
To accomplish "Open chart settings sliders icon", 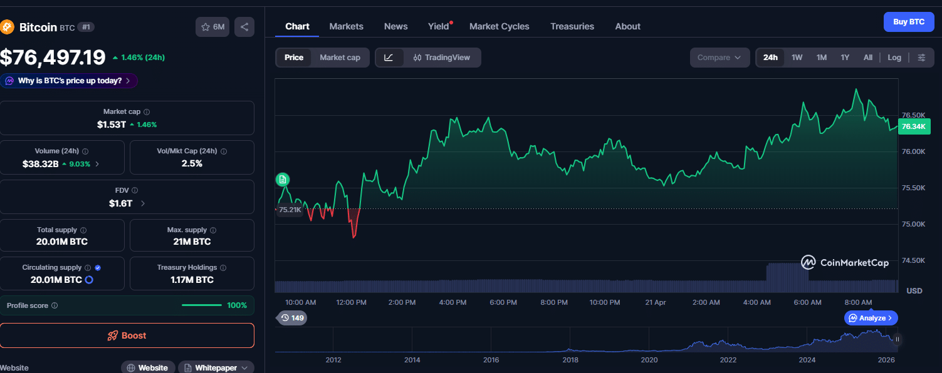I will 921,58.
